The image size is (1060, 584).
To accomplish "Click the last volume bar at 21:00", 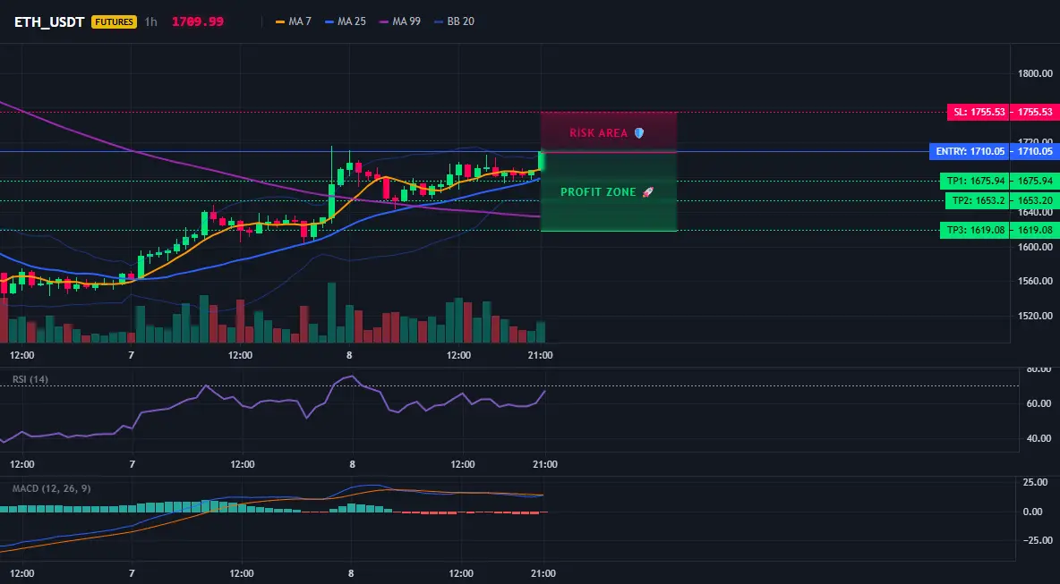I will (541, 332).
